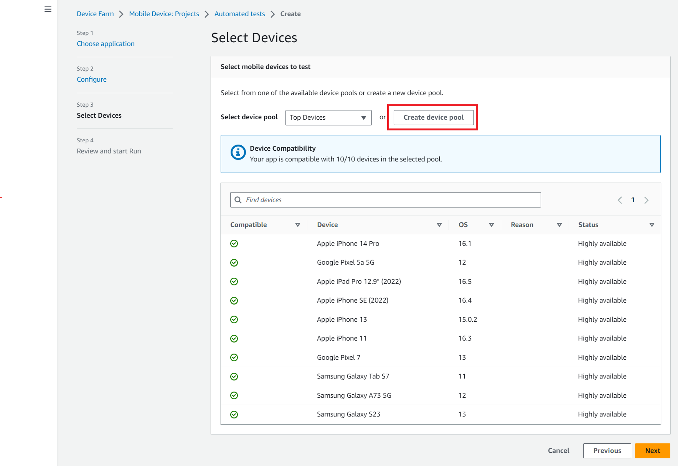678x466 pixels.
Task: Return to Step 2 Configure
Action: [x=92, y=79]
